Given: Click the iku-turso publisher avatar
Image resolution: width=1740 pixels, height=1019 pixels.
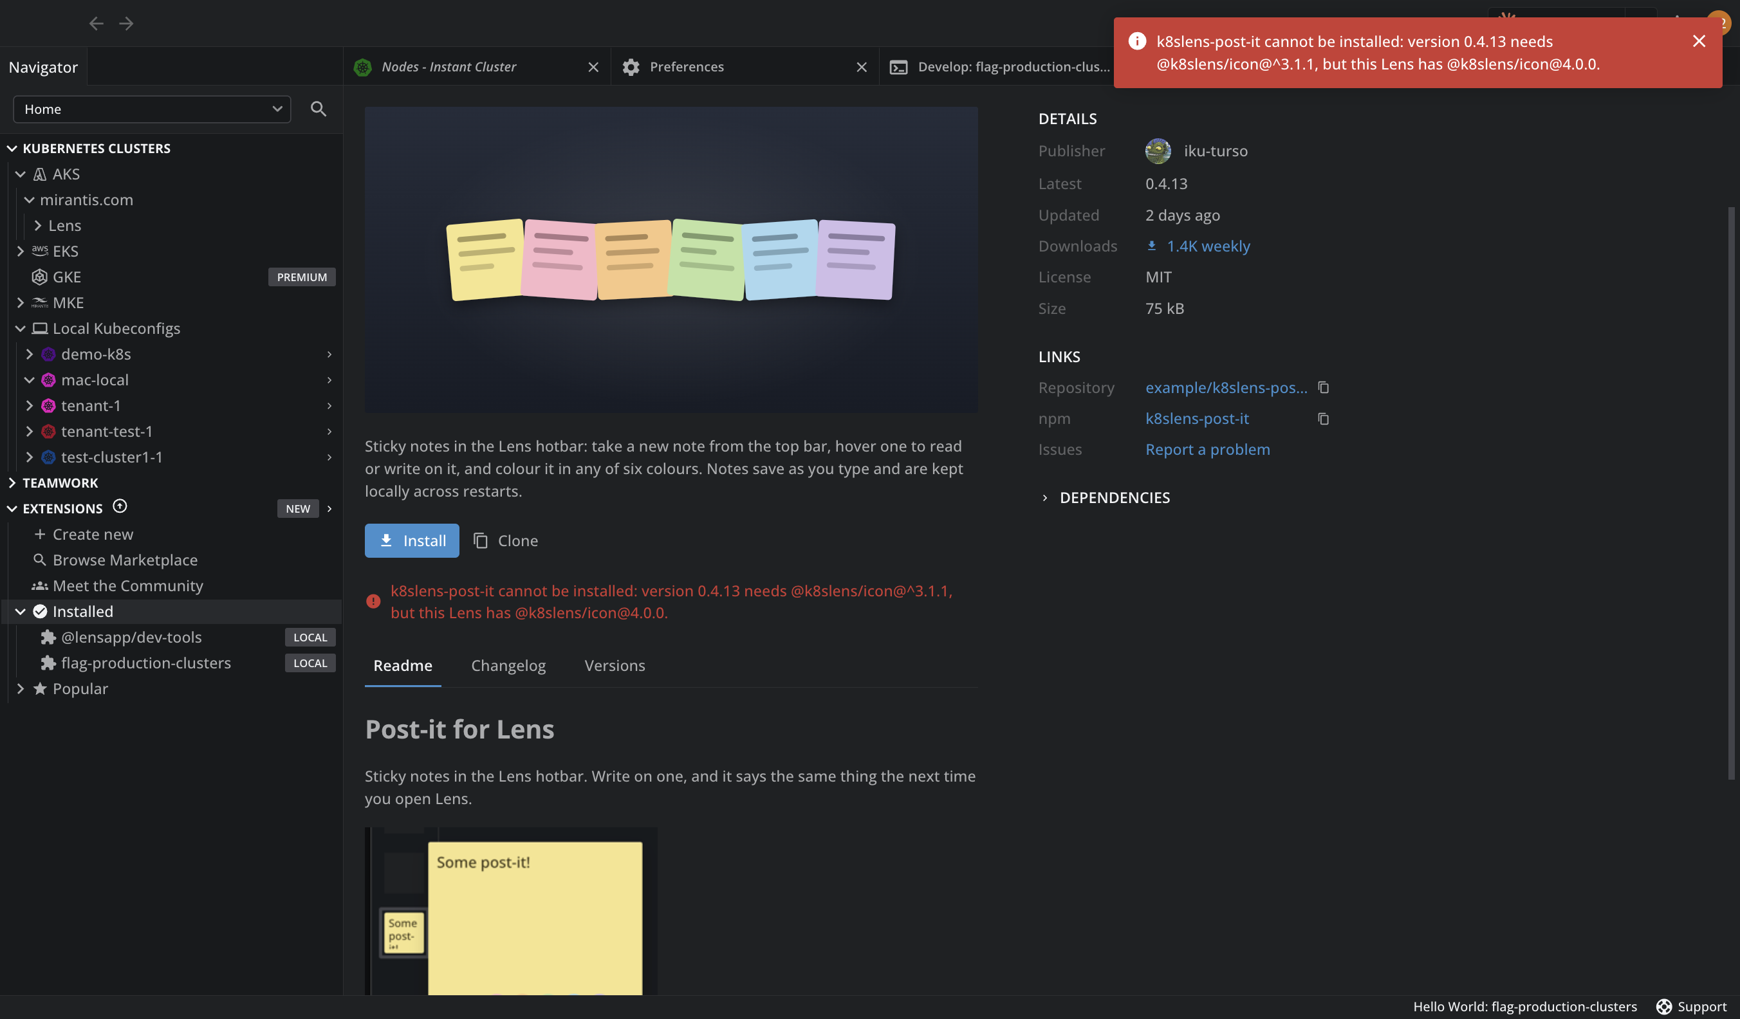Looking at the screenshot, I should (x=1158, y=151).
